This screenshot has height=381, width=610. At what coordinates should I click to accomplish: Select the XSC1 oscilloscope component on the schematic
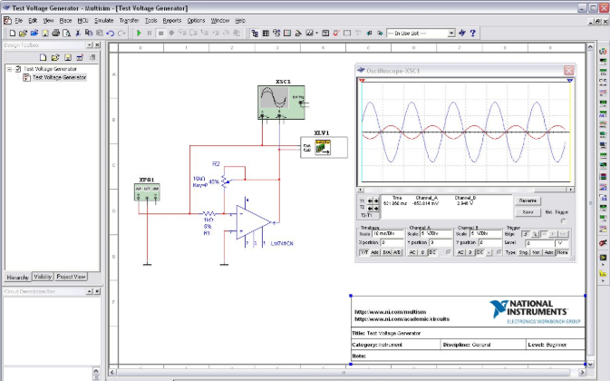281,103
